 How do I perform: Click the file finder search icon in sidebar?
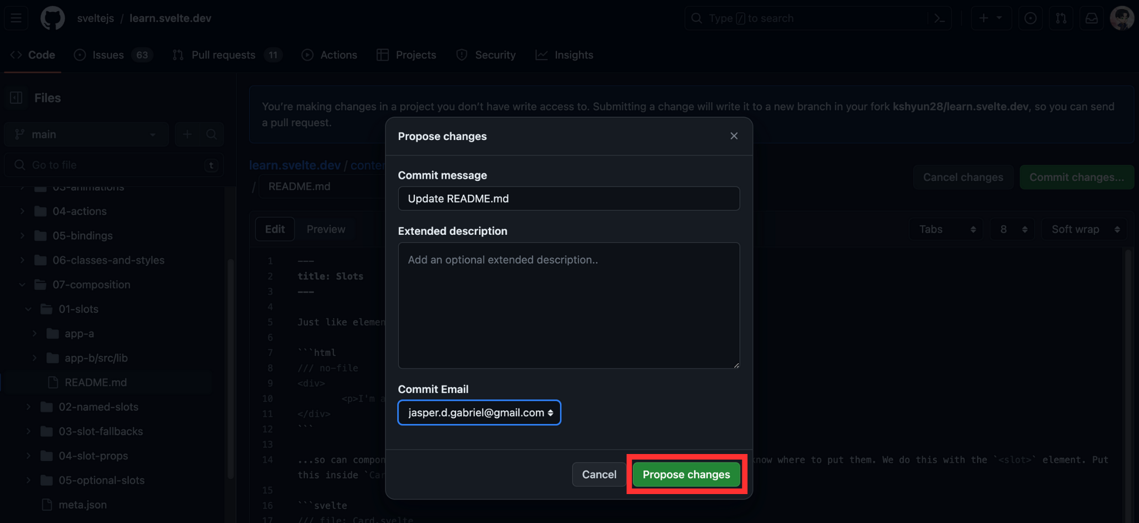pos(211,134)
